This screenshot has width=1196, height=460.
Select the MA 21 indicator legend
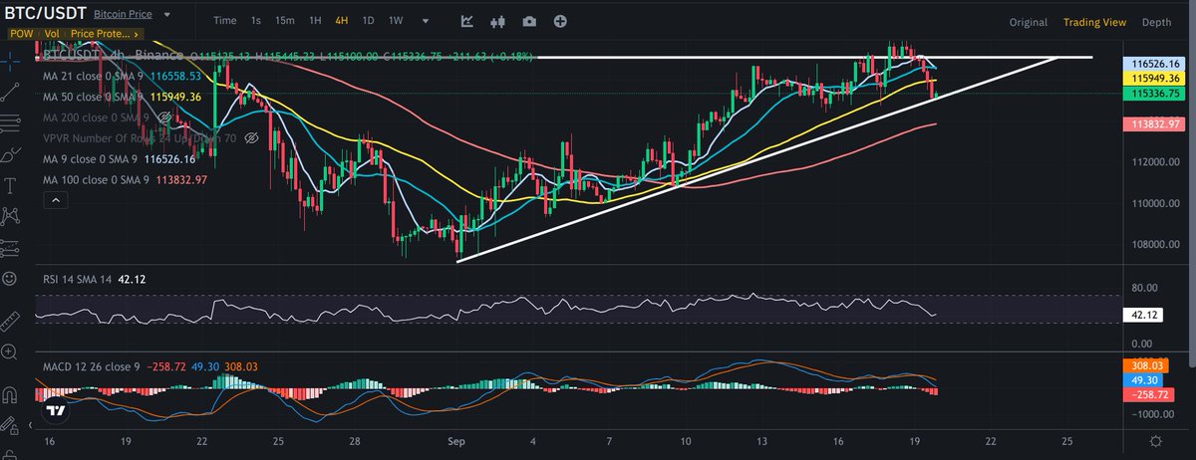pyautogui.click(x=123, y=76)
